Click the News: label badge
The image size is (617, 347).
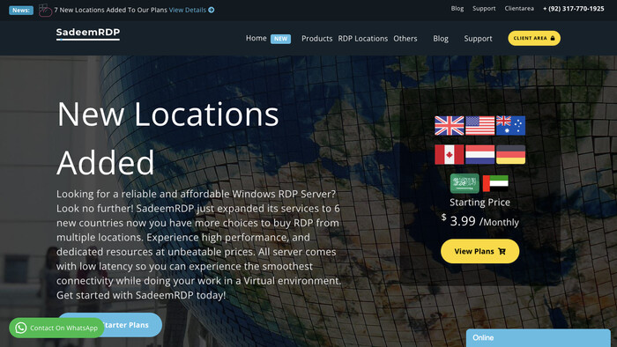[21, 11]
